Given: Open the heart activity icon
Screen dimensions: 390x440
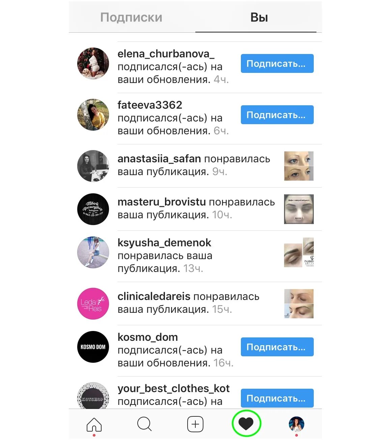Looking at the screenshot, I should point(246,423).
